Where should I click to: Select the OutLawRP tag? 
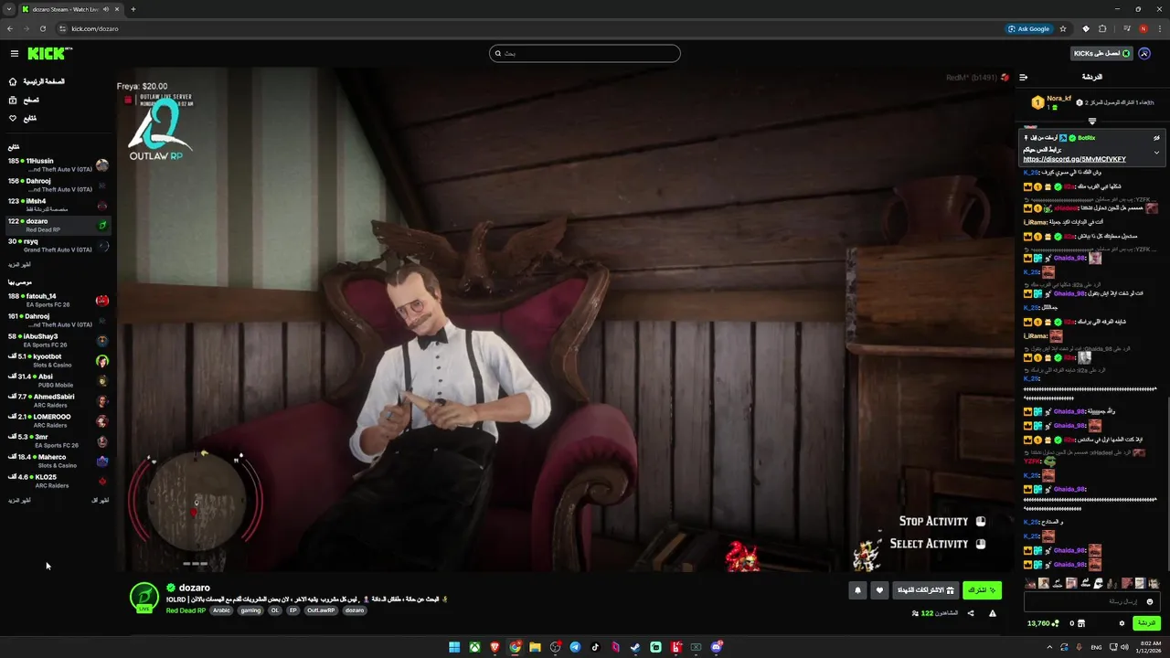point(321,610)
